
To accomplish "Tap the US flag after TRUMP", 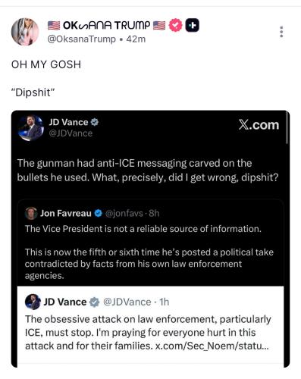I will pos(159,26).
